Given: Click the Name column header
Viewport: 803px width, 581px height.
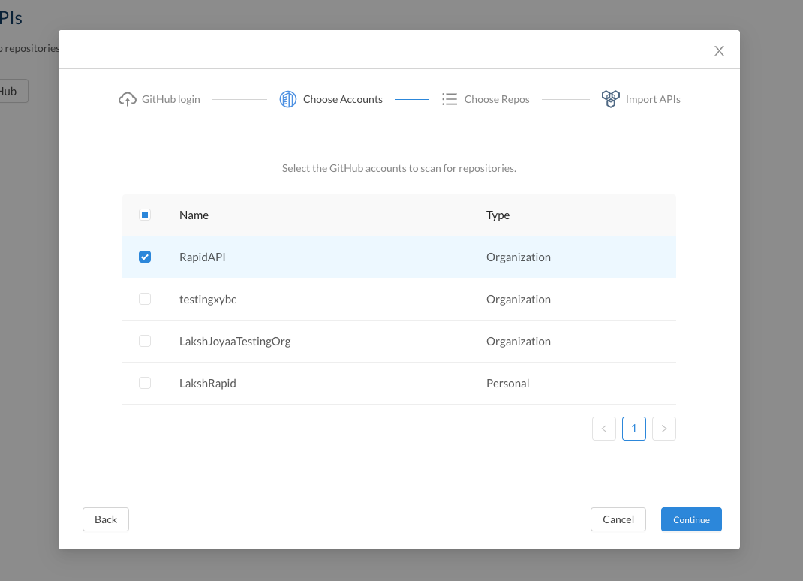Looking at the screenshot, I should (194, 215).
